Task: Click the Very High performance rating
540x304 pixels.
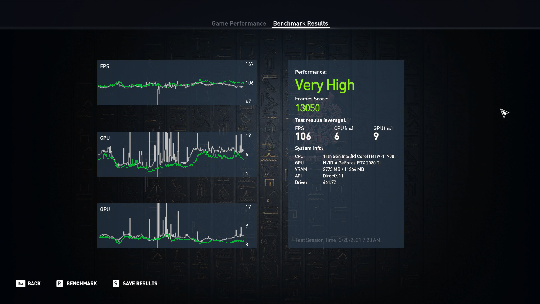Action: tap(325, 85)
